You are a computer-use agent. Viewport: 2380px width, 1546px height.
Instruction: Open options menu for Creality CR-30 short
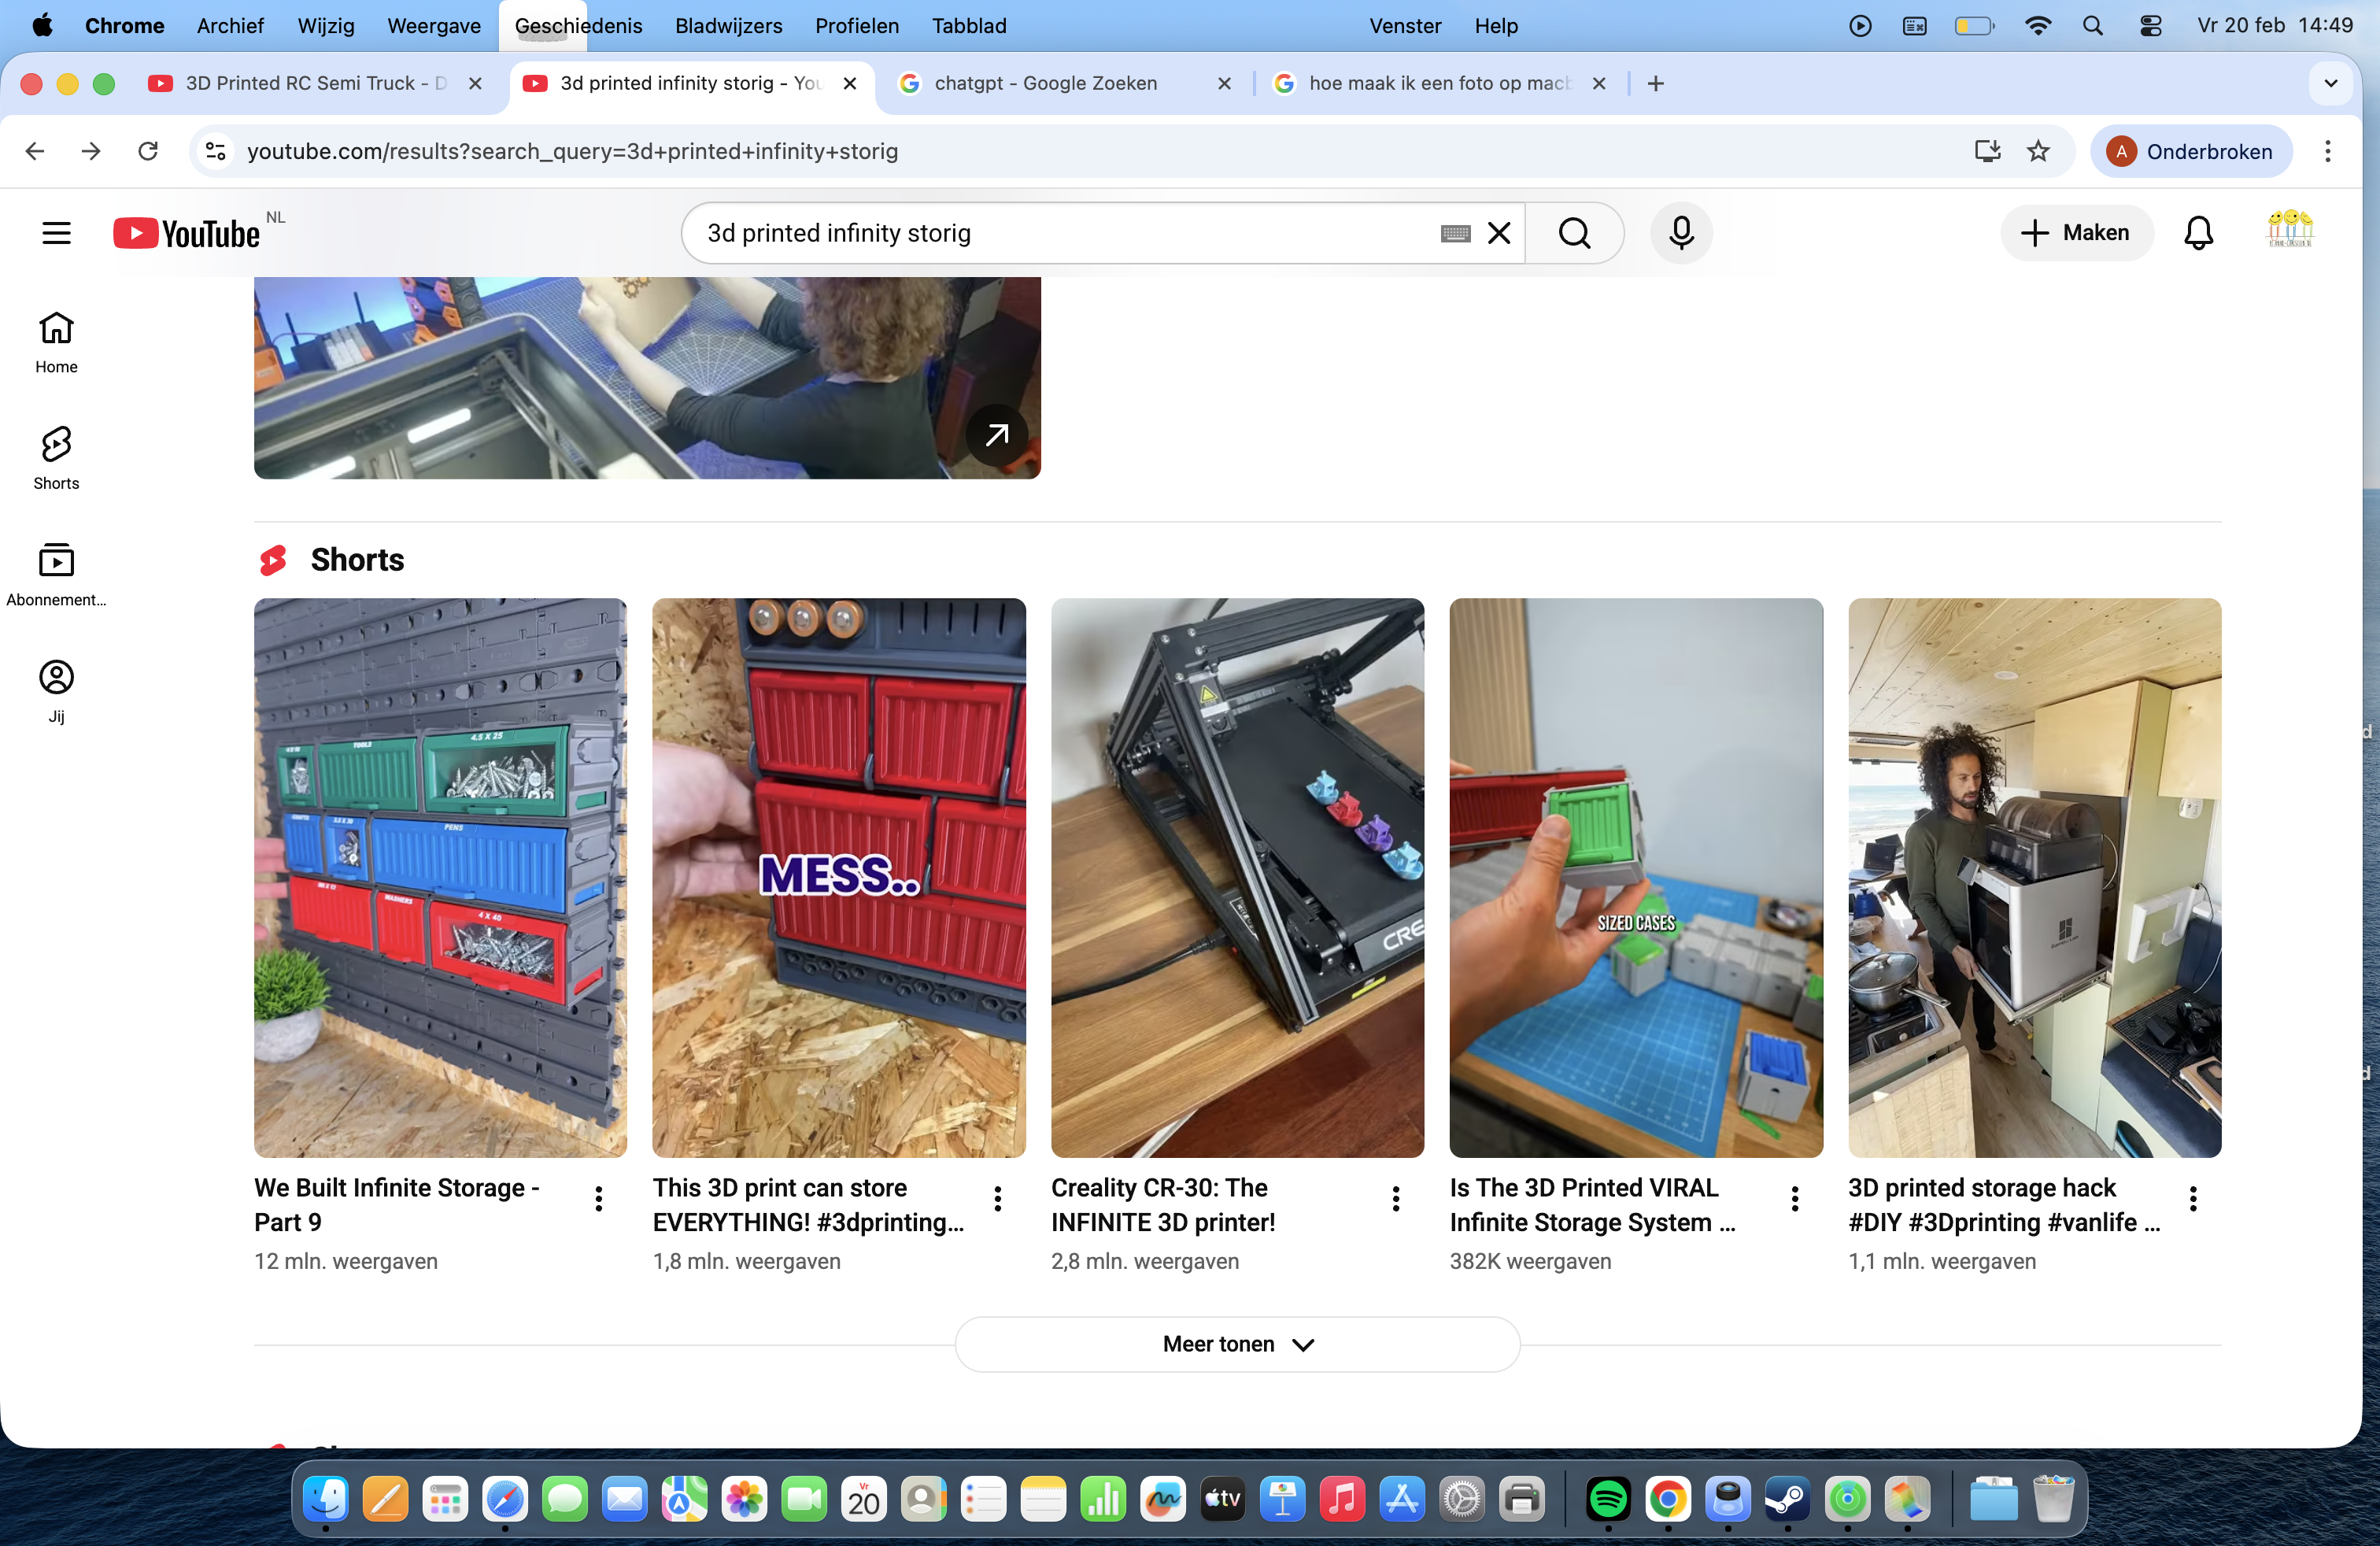click(1395, 1198)
